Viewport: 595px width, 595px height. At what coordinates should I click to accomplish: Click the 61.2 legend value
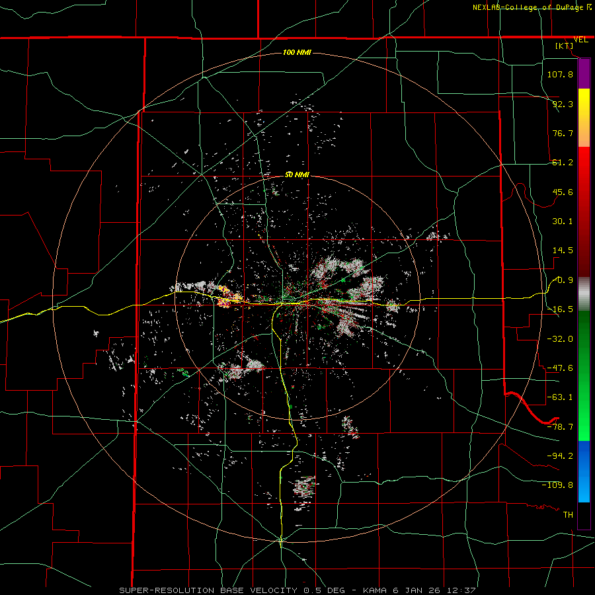[x=563, y=163]
